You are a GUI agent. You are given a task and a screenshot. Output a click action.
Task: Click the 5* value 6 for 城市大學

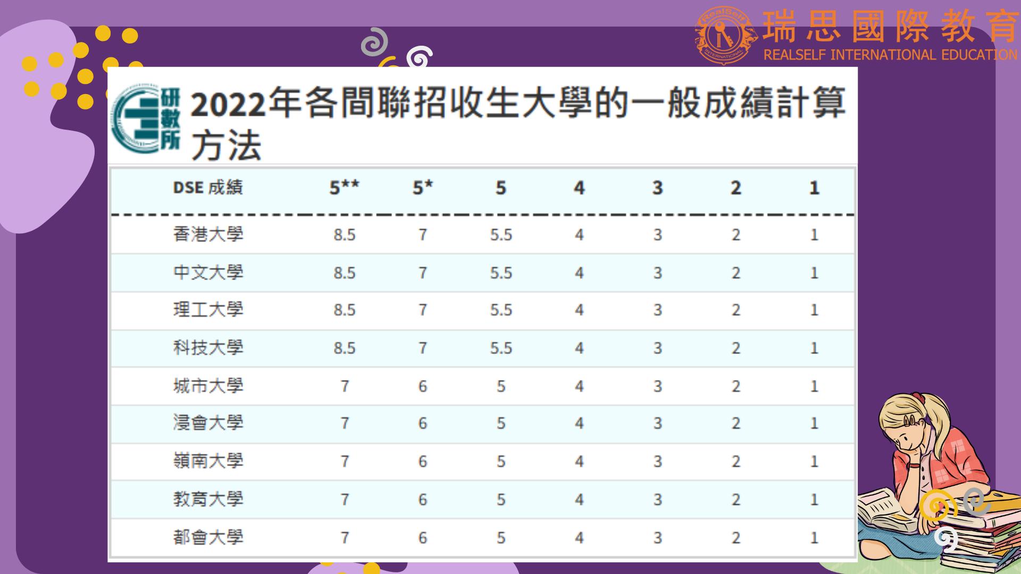click(x=423, y=386)
